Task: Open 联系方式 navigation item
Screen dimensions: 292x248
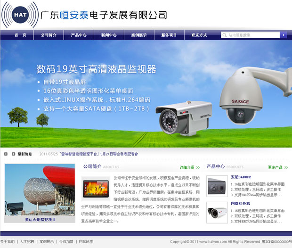Action: [x=199, y=35]
